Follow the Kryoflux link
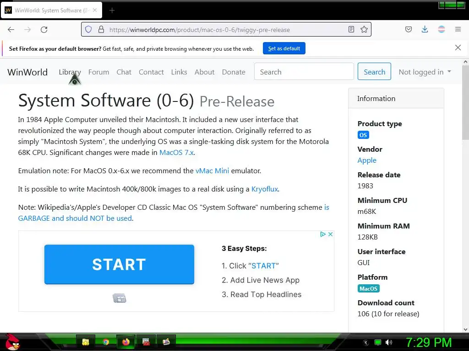This screenshot has width=469, height=351. click(265, 189)
